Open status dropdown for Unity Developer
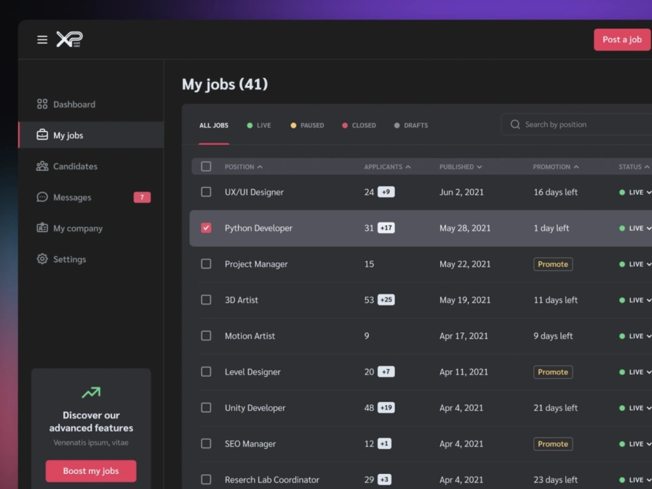Image resolution: width=652 pixels, height=489 pixels. click(635, 408)
